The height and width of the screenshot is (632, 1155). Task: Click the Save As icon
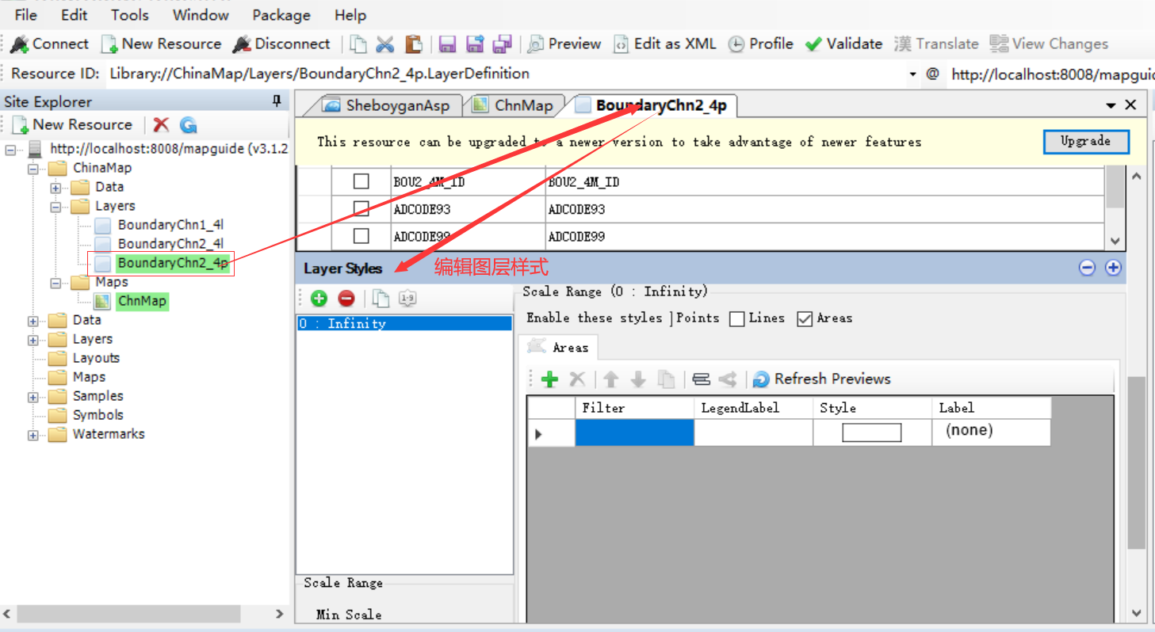point(475,44)
